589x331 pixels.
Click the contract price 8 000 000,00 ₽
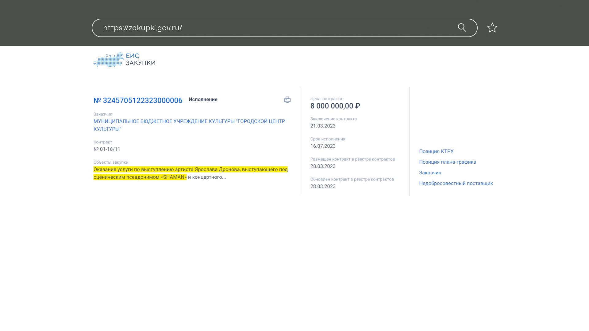[335, 106]
